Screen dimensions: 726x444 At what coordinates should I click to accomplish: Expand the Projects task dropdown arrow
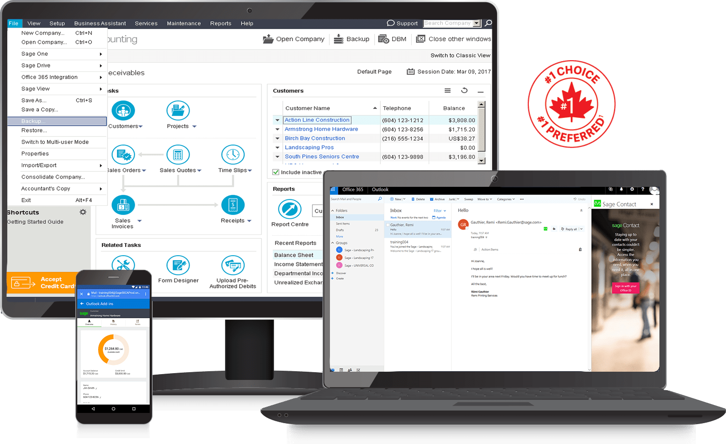pyautogui.click(x=194, y=127)
